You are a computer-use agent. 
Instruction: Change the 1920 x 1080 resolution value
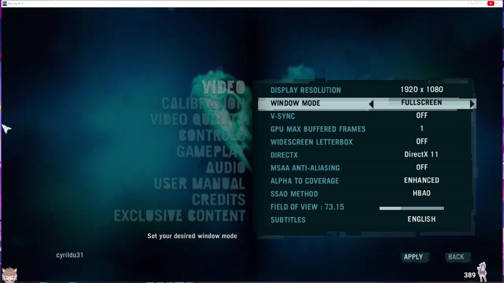422,90
